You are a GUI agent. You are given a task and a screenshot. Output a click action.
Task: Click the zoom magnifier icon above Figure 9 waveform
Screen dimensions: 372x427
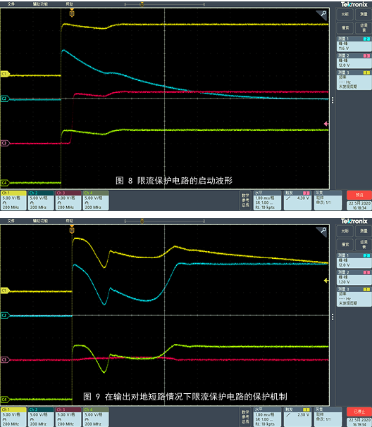pyautogui.click(x=322, y=231)
